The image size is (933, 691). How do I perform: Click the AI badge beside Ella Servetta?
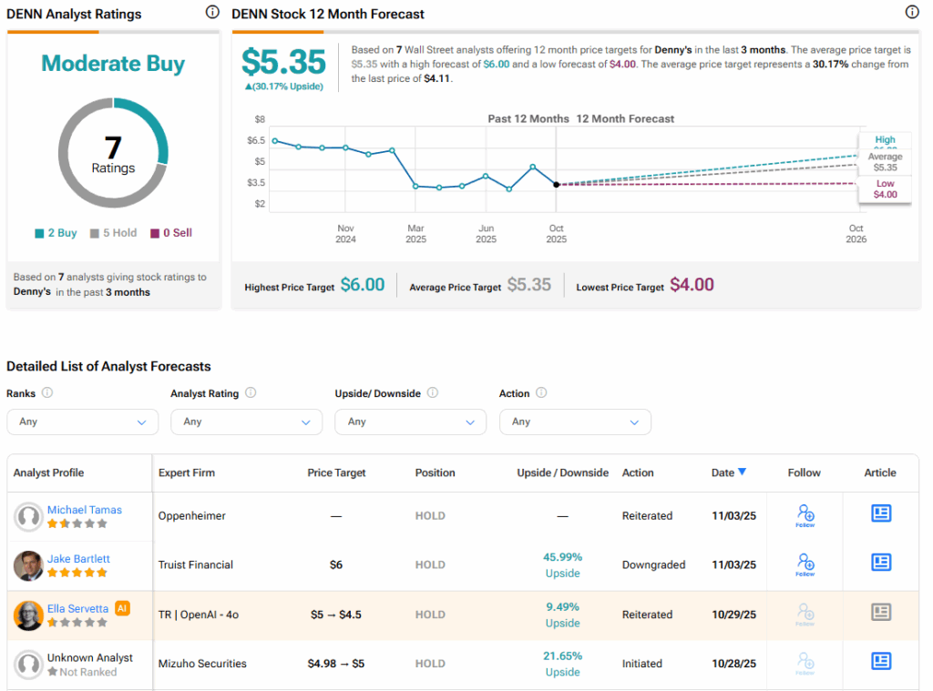[x=122, y=608]
